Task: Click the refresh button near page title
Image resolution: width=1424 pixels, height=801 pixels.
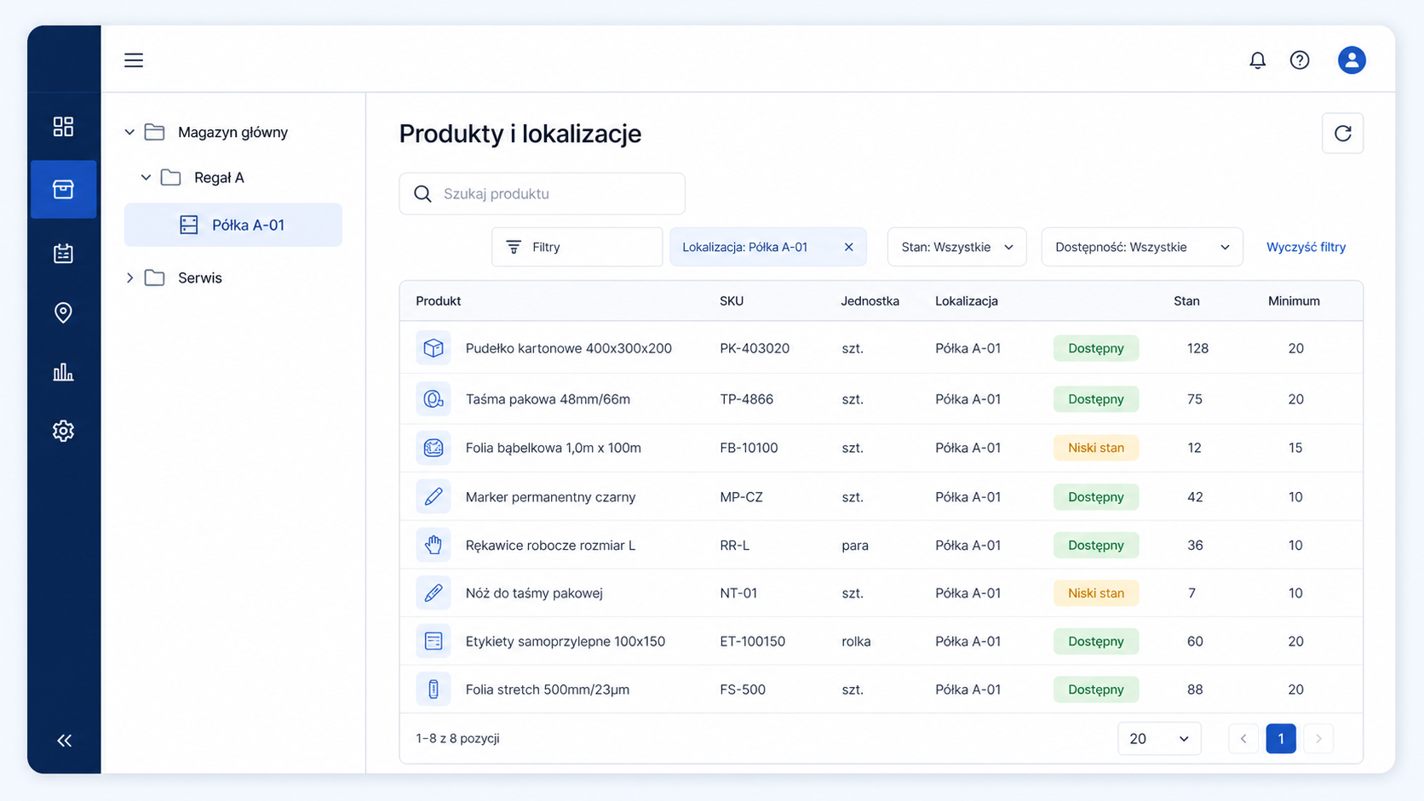Action: pyautogui.click(x=1343, y=134)
